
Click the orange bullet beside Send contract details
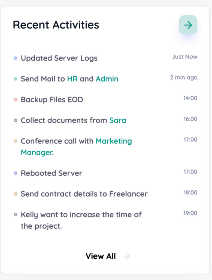16,194
